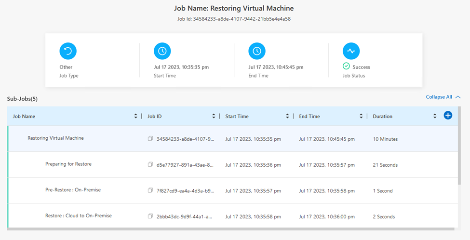Click the End Time column header
The width and height of the screenshot is (470, 240).
click(x=309, y=116)
